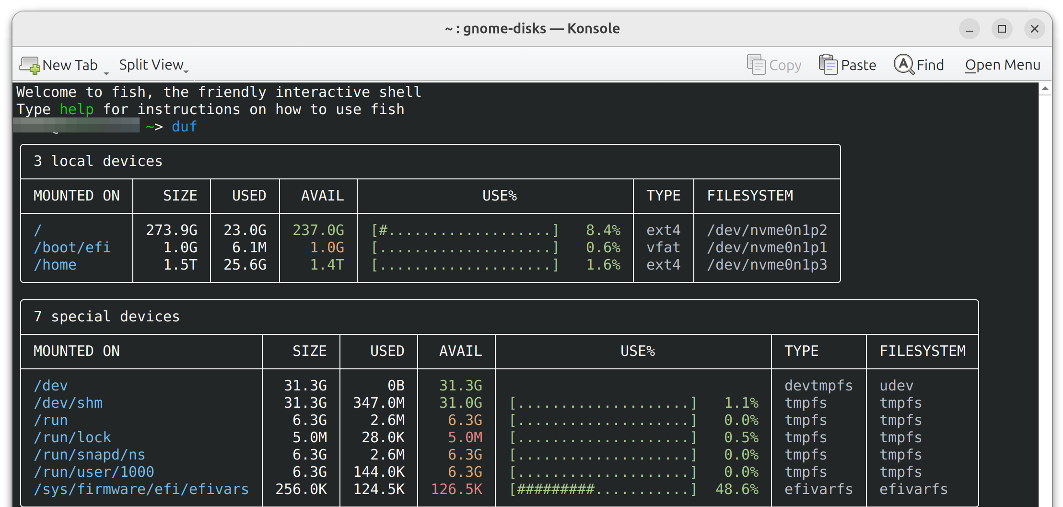Image resolution: width=1063 pixels, height=507 pixels.
Task: Open the New Tab dropdown arrow
Action: pos(106,73)
